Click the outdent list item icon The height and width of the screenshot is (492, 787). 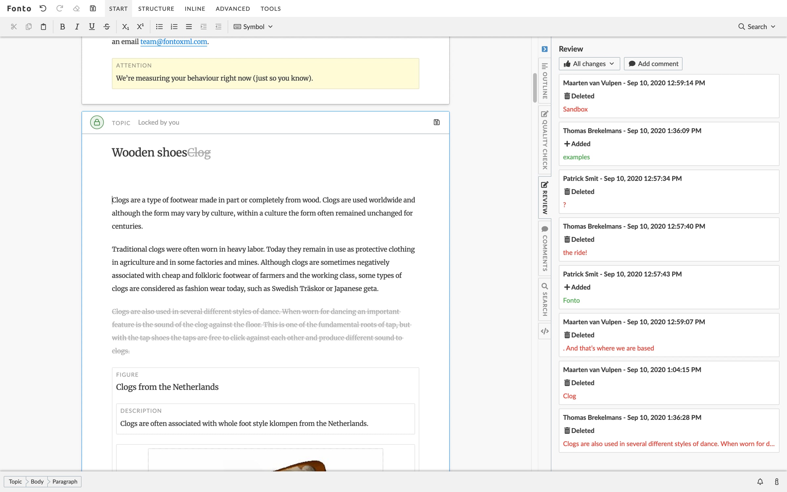[x=218, y=27]
